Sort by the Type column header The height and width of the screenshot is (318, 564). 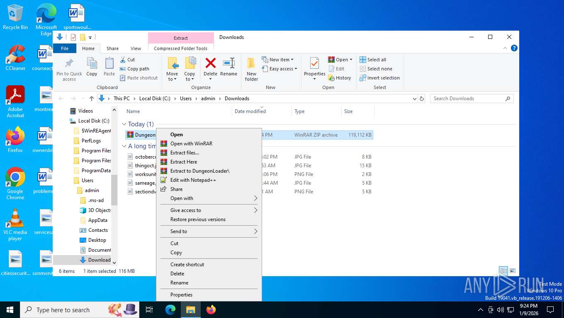pyautogui.click(x=316, y=111)
